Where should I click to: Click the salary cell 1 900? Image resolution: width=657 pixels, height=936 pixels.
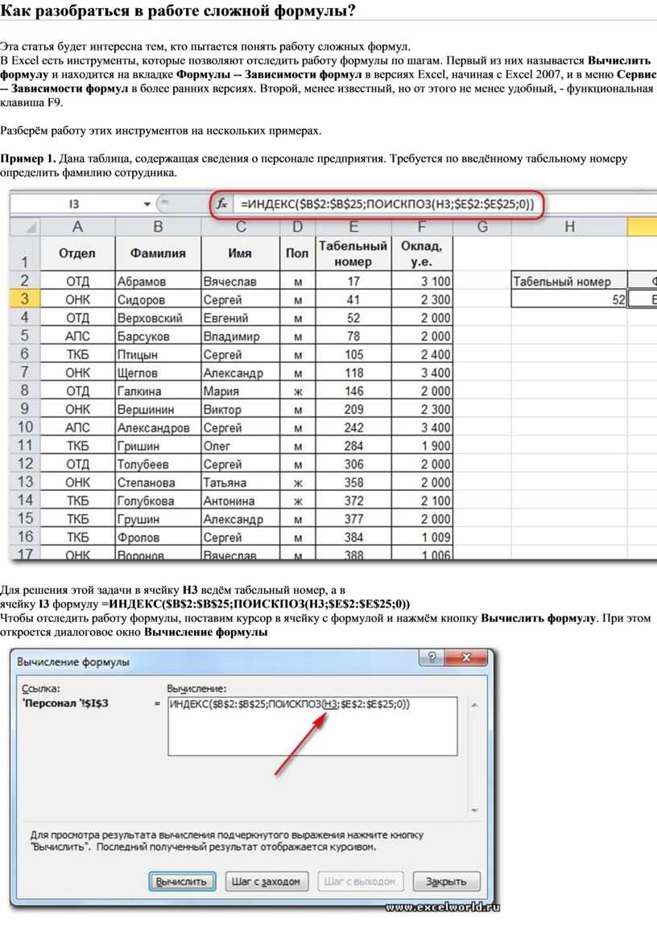coord(422,446)
